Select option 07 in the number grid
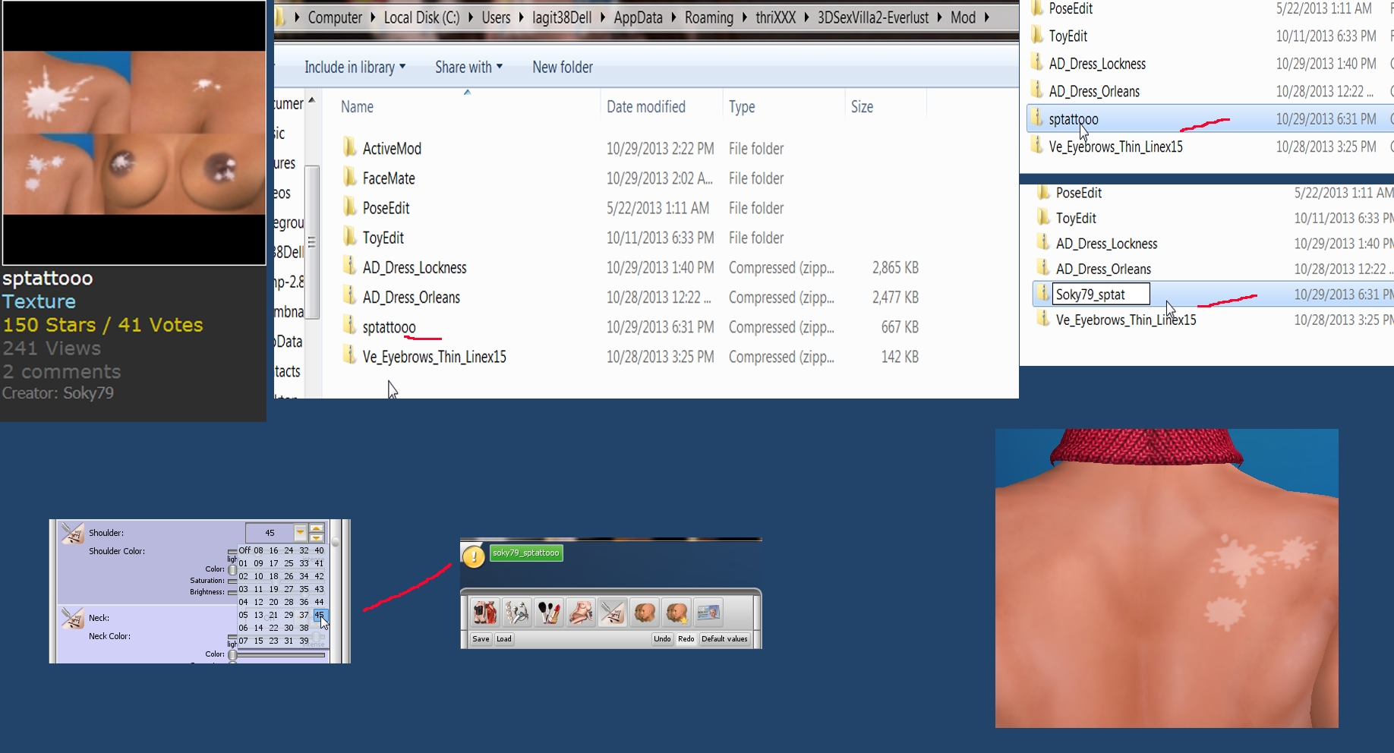Viewport: 1394px width, 753px height. tap(243, 641)
